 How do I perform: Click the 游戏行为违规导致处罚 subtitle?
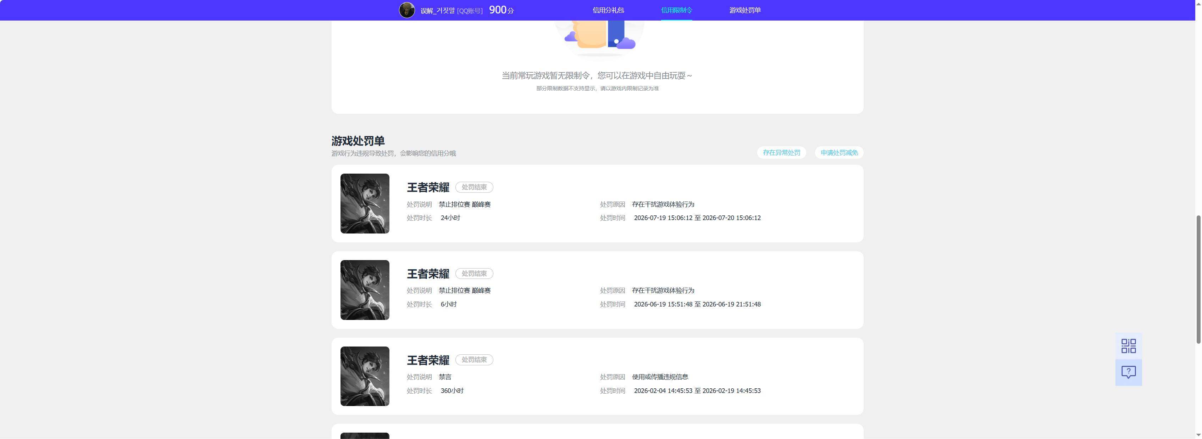pyautogui.click(x=393, y=153)
